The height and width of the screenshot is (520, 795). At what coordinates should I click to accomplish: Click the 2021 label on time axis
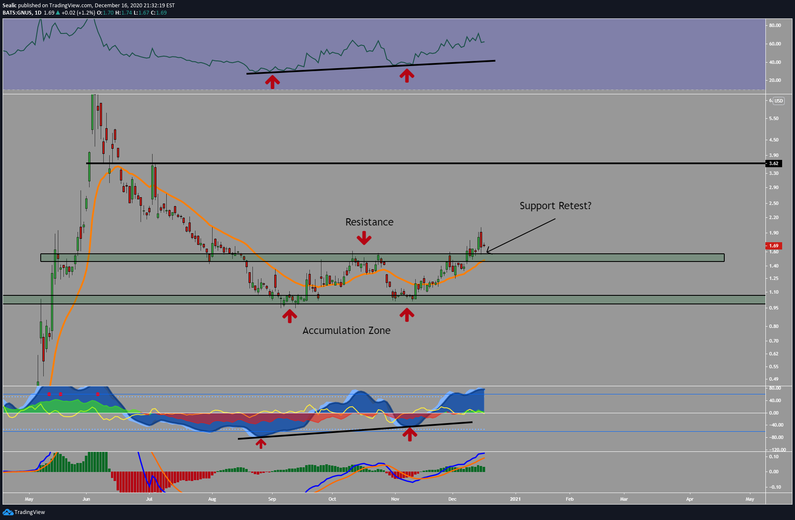click(x=516, y=499)
